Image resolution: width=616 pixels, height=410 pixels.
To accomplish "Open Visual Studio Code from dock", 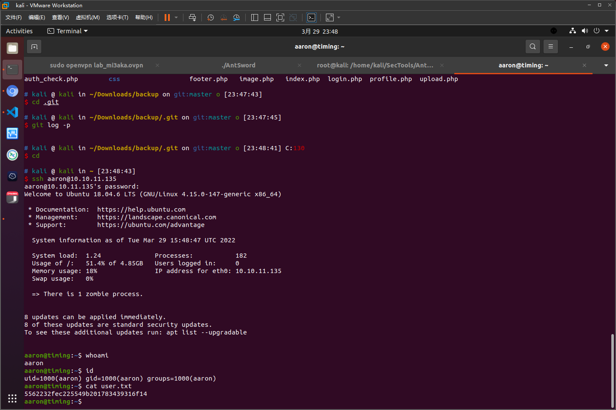I will coord(12,112).
